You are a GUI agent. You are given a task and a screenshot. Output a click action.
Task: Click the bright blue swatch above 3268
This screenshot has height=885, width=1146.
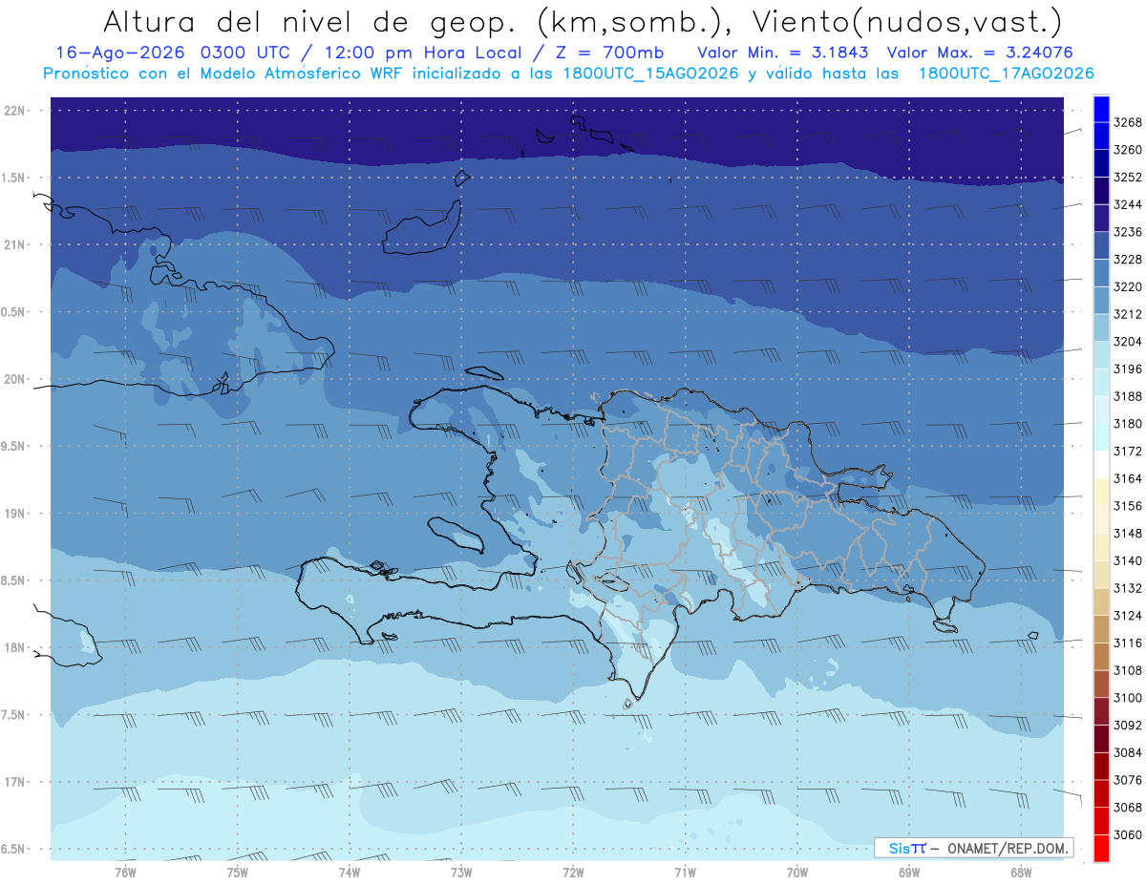click(1100, 109)
